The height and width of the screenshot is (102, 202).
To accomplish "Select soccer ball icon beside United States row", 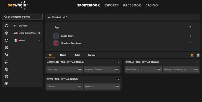I will click(x=7, y=33).
